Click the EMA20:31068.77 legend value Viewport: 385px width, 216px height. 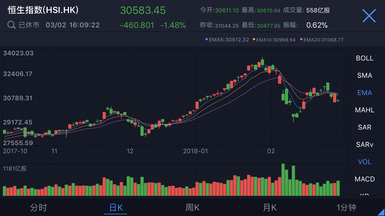coord(322,40)
